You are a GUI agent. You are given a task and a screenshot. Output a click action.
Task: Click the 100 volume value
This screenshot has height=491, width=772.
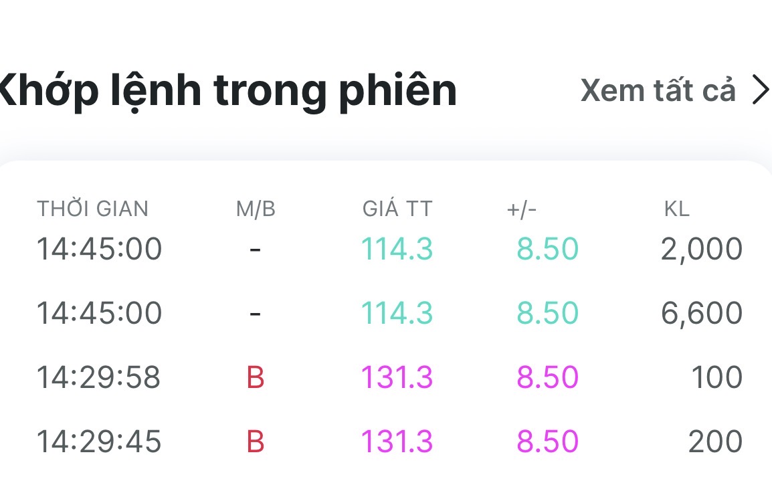pos(716,378)
